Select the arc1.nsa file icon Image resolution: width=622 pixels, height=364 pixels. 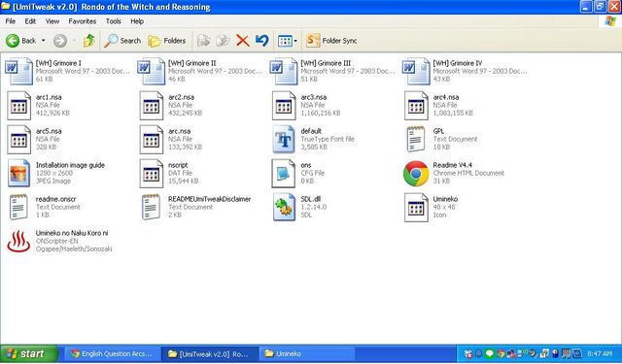pos(18,106)
